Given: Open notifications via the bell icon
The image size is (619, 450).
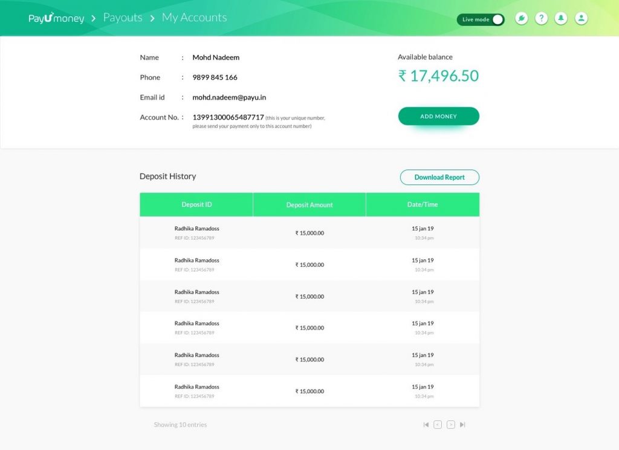Looking at the screenshot, I should [x=561, y=18].
